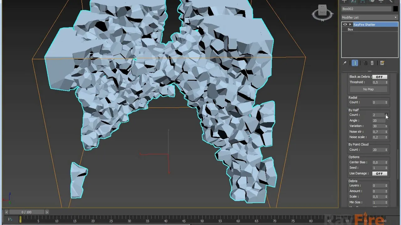401x225 pixels.
Task: Click the Noise scale value field
Action: pyautogui.click(x=378, y=137)
